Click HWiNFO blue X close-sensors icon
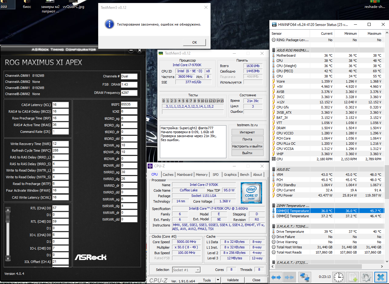 point(380,277)
